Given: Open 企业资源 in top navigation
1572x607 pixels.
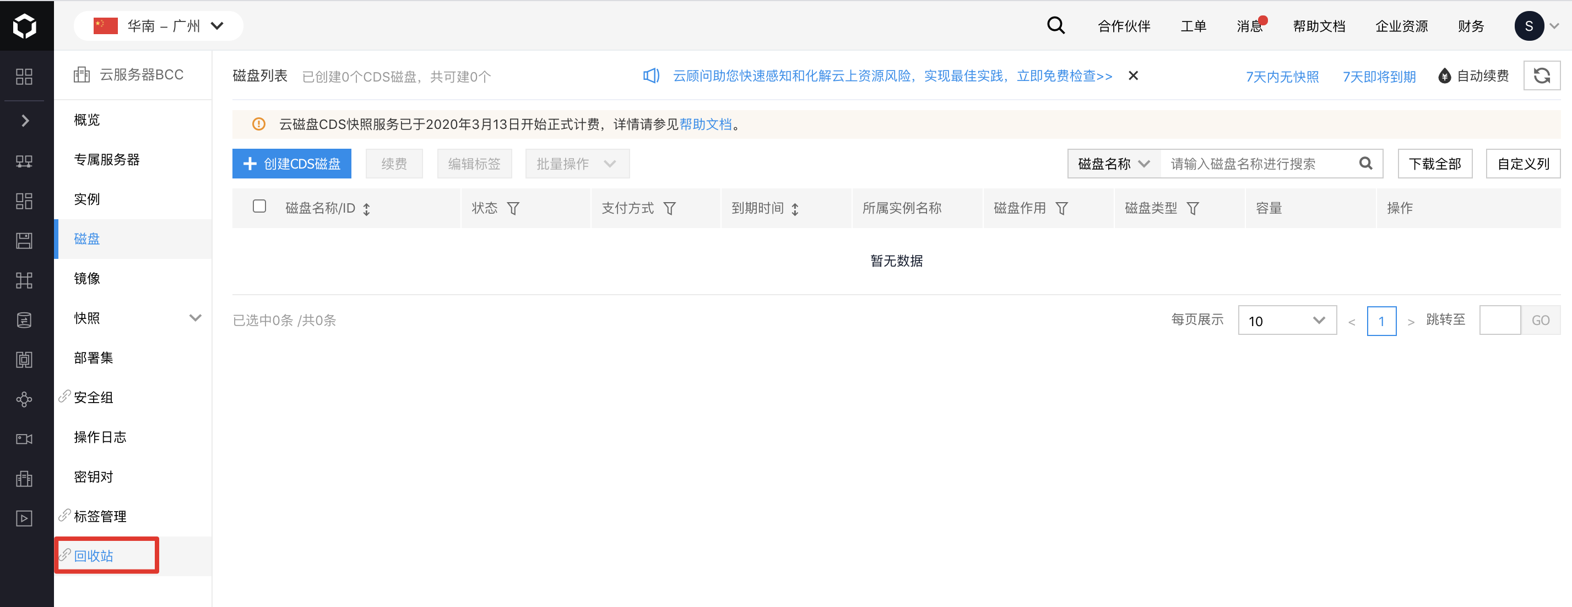Looking at the screenshot, I should click(x=1401, y=26).
